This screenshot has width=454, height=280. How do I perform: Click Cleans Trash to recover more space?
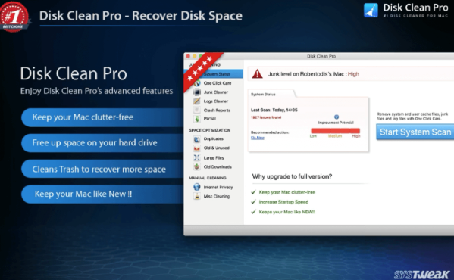point(102,169)
